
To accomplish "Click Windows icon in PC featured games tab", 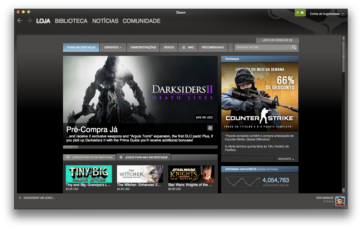I will pyautogui.click(x=68, y=157).
